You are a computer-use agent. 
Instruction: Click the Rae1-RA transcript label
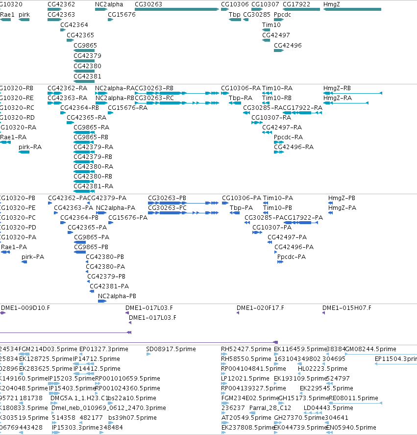coord(13,137)
